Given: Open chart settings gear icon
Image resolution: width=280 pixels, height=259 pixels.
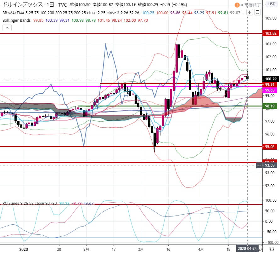Looking at the screenshot, I should pos(272,249).
